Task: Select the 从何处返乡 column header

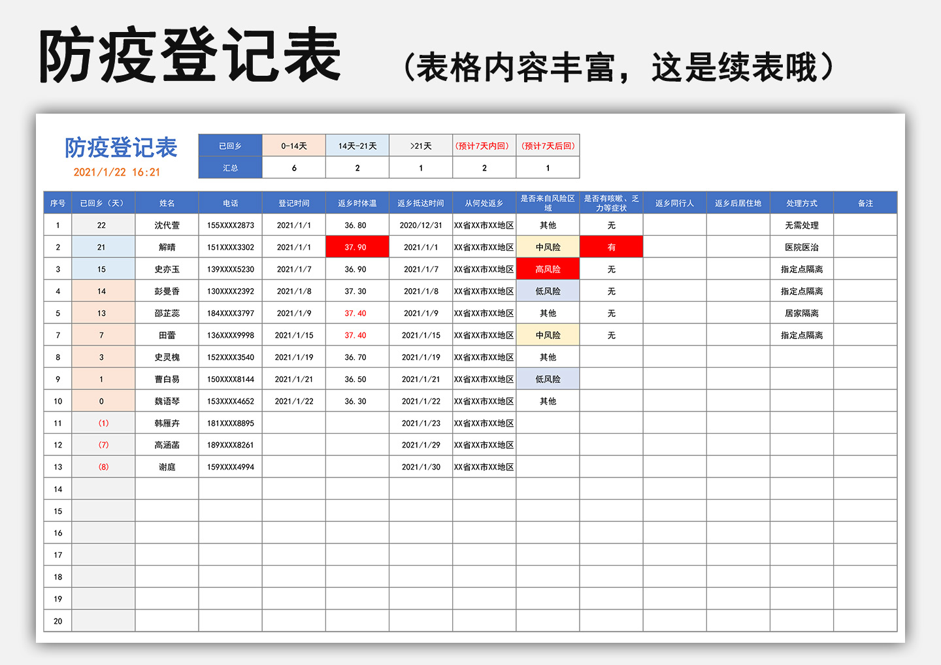Action: [484, 203]
